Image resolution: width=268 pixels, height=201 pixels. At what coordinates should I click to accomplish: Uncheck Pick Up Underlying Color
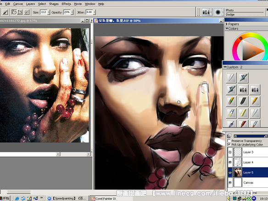[x=229, y=144]
